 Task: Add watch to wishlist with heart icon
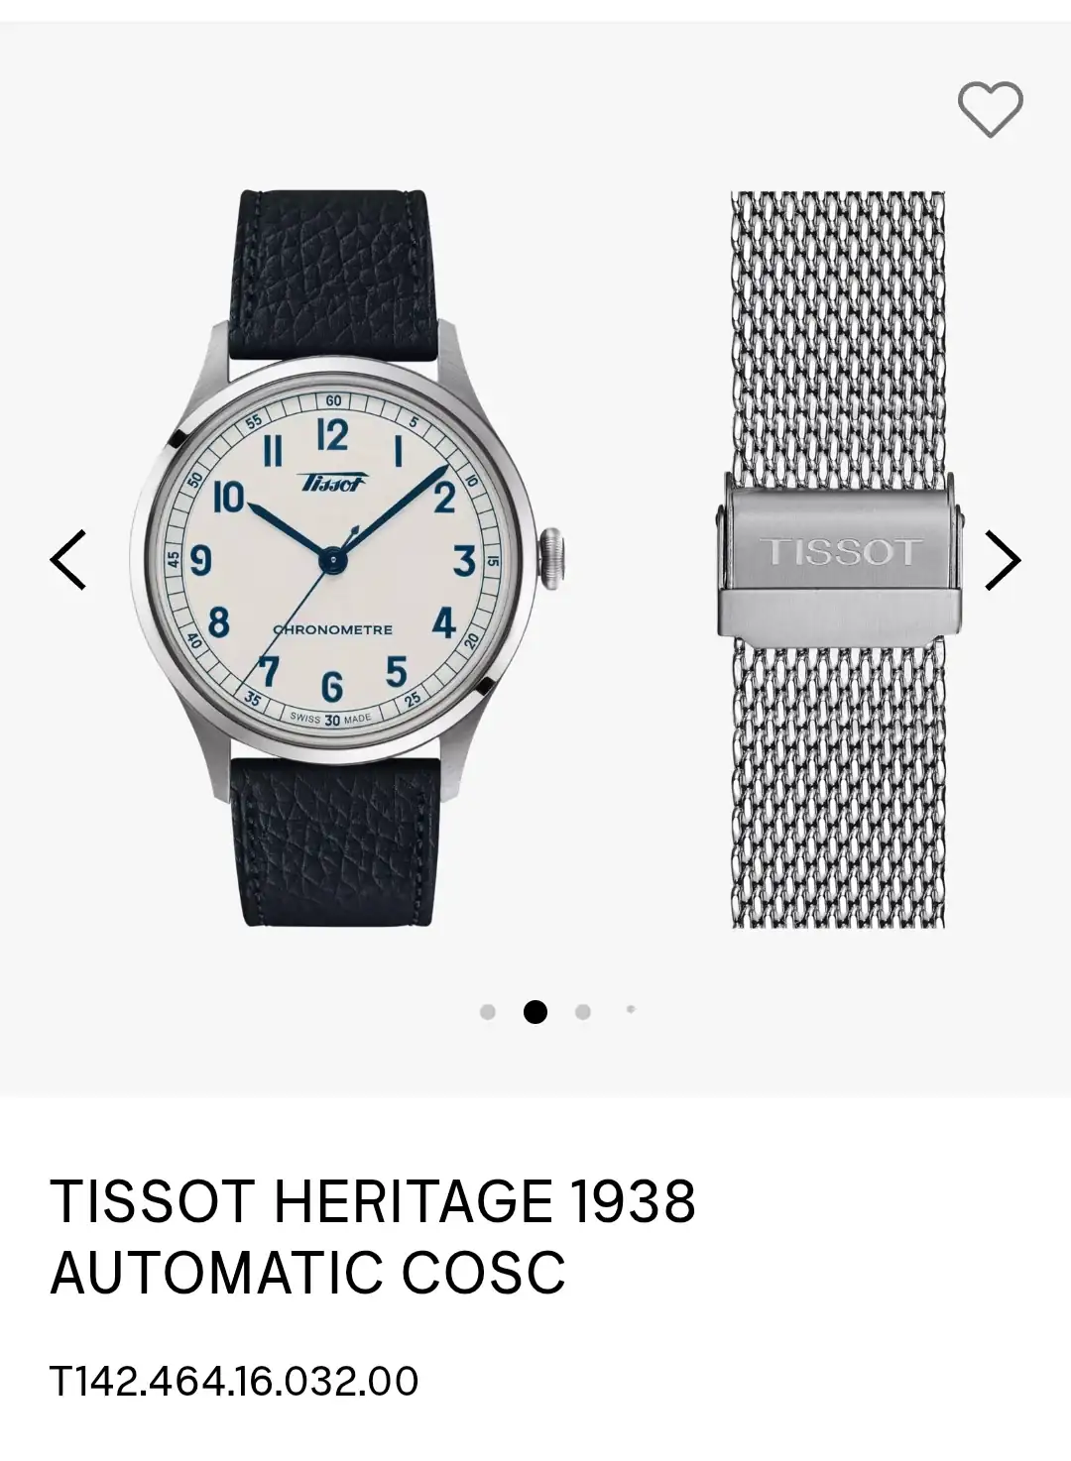click(x=990, y=108)
